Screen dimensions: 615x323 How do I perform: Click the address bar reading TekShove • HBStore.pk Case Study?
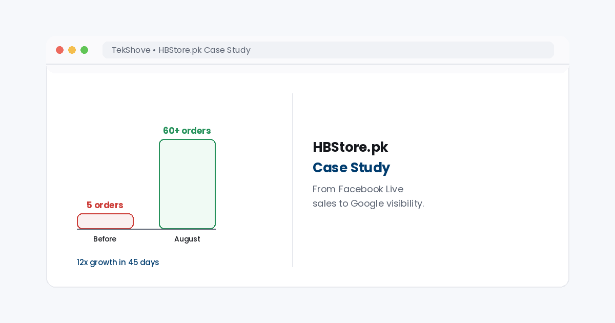pos(328,50)
